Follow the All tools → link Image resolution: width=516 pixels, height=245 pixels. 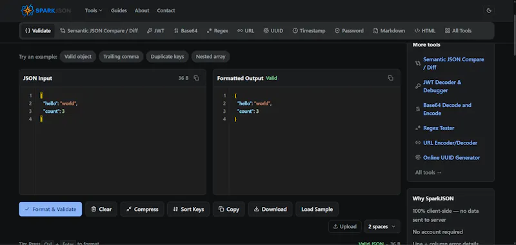coord(428,172)
